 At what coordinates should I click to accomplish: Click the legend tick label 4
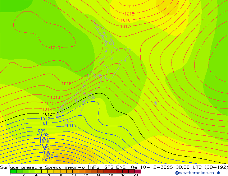click(36, 175)
